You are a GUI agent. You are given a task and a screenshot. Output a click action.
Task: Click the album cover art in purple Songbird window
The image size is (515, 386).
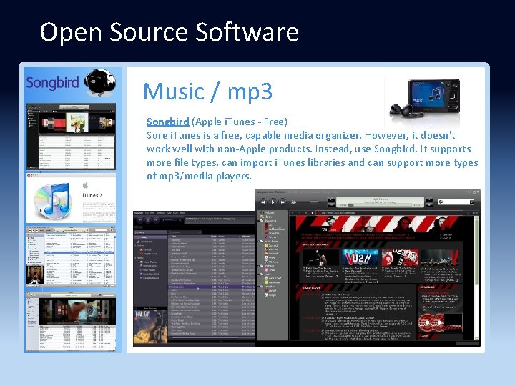coord(150,327)
